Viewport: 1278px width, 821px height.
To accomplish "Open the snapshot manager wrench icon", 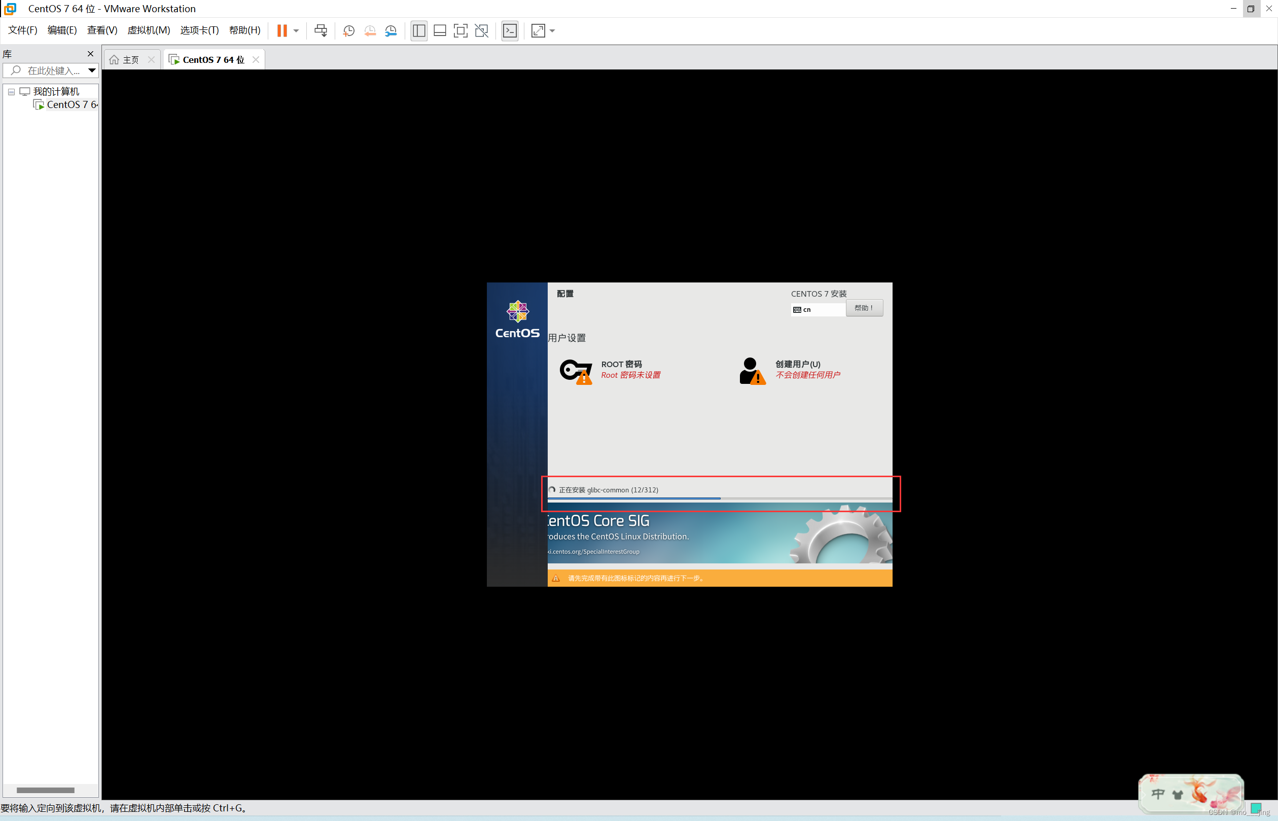I will point(391,30).
